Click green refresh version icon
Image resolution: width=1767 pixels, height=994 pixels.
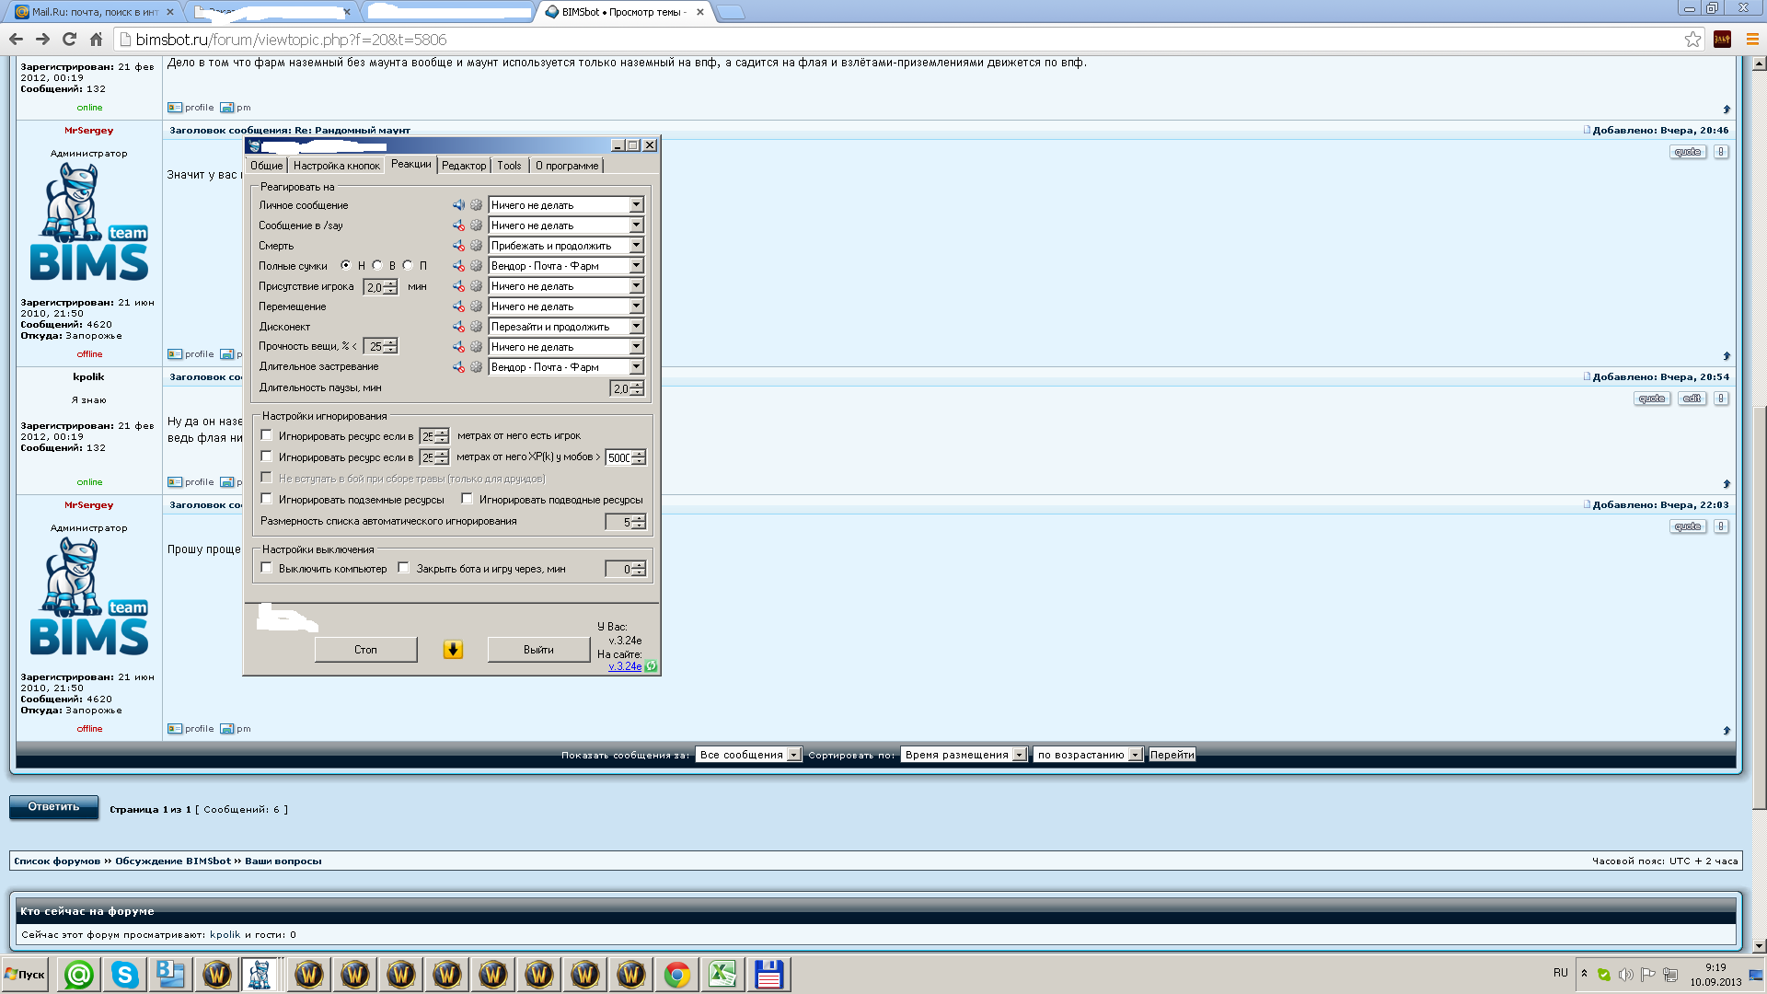coord(652,666)
